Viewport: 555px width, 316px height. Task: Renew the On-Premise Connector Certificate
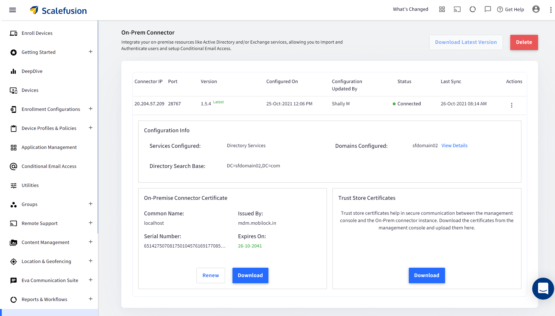[211, 275]
